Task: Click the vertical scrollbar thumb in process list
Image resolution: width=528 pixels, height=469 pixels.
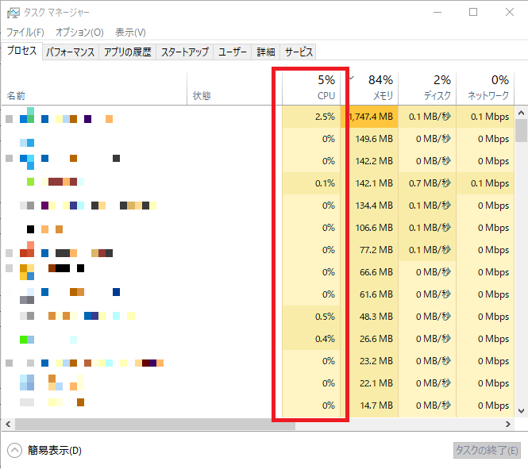Action: click(521, 129)
